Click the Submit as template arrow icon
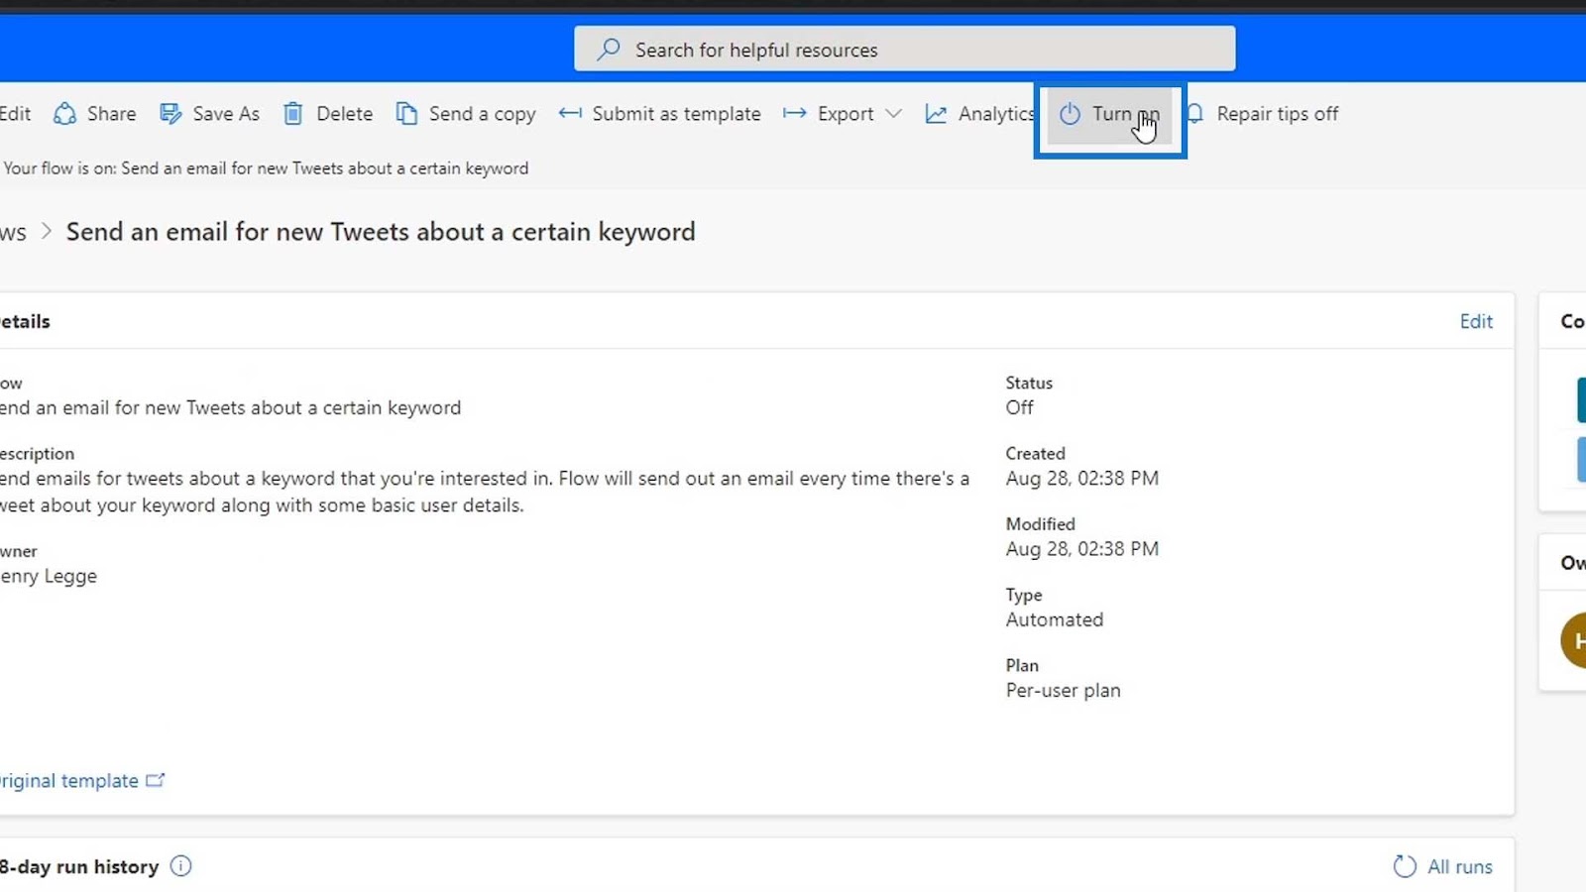Screen dimensions: 1586x892 click(570, 114)
